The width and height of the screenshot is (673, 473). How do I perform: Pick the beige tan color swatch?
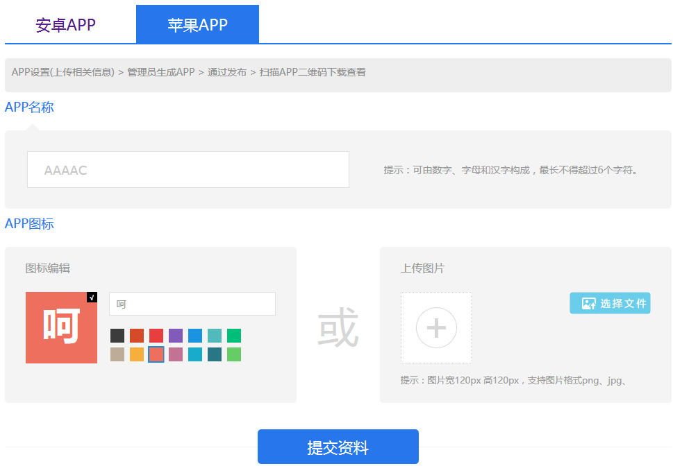tap(117, 354)
